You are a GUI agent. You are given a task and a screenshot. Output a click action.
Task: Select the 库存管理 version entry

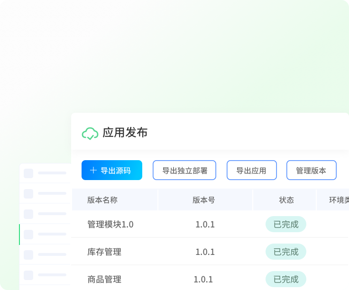pyautogui.click(x=104, y=252)
